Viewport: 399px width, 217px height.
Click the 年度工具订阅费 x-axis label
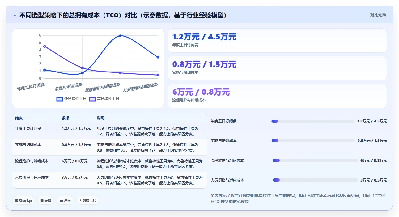coord(31,86)
